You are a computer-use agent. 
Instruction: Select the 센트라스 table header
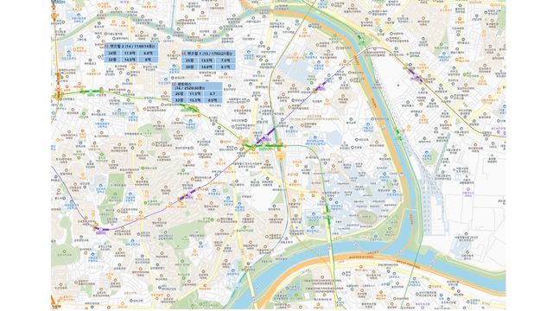point(197,86)
